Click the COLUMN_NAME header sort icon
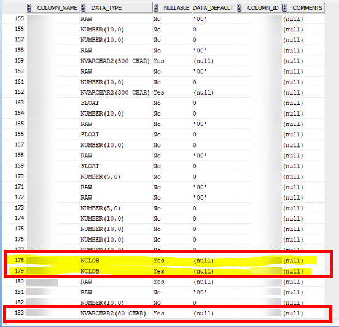This screenshot has width=339, height=327. tap(29, 8)
